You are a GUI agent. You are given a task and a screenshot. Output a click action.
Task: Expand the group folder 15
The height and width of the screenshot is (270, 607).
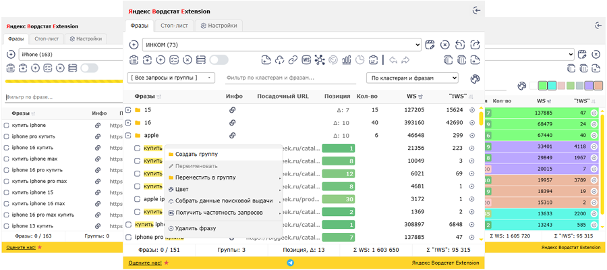[x=129, y=110]
